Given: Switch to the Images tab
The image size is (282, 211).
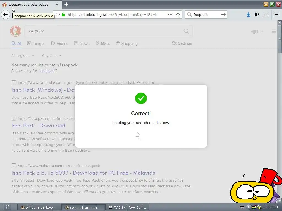Looking at the screenshot, I should click(x=36, y=43).
